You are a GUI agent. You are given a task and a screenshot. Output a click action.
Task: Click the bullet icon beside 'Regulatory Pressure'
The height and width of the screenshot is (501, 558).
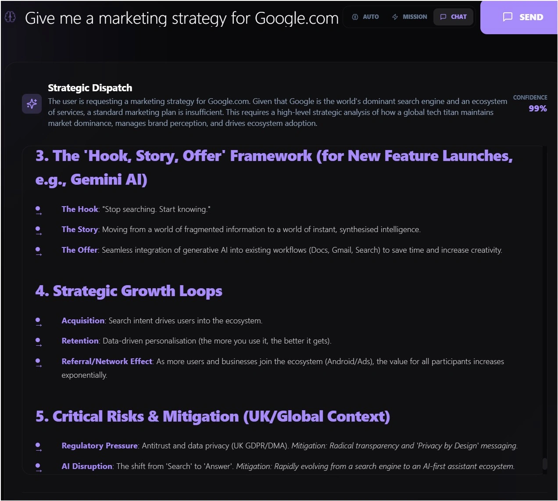(x=39, y=447)
